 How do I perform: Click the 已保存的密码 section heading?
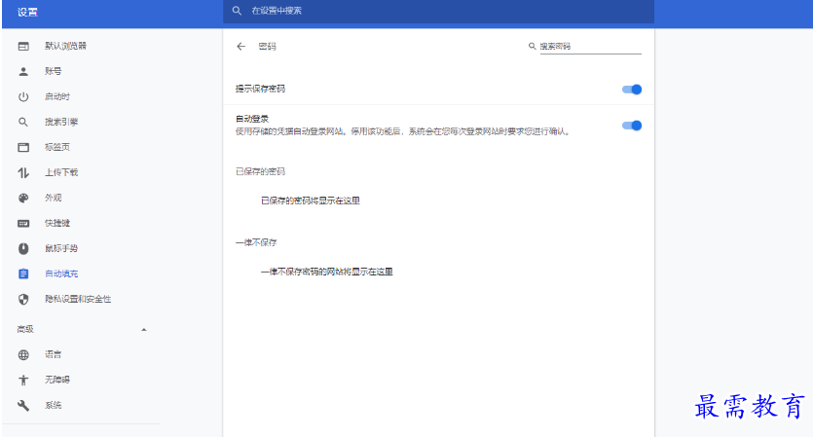260,171
